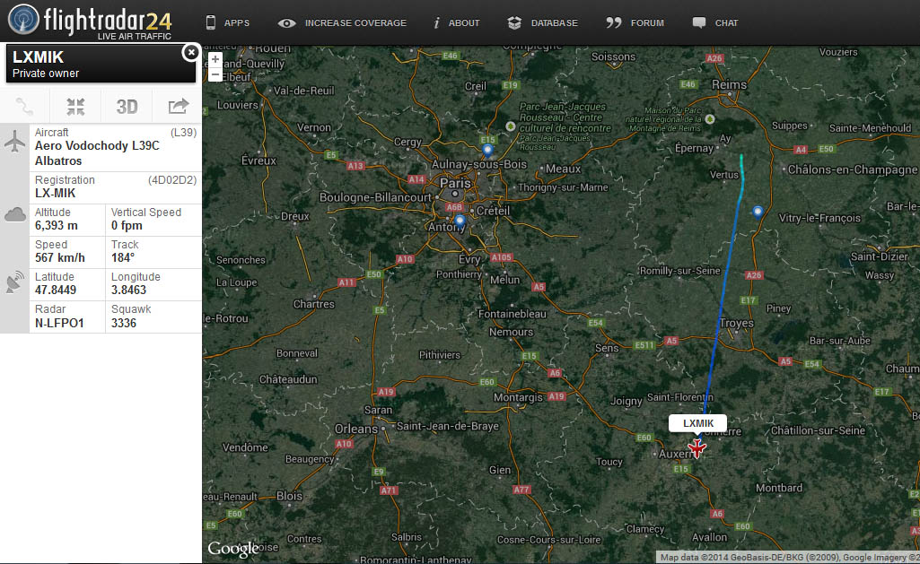Click the blue airport pin near Antony
Viewport: 920px width, 564px height.
(460, 221)
